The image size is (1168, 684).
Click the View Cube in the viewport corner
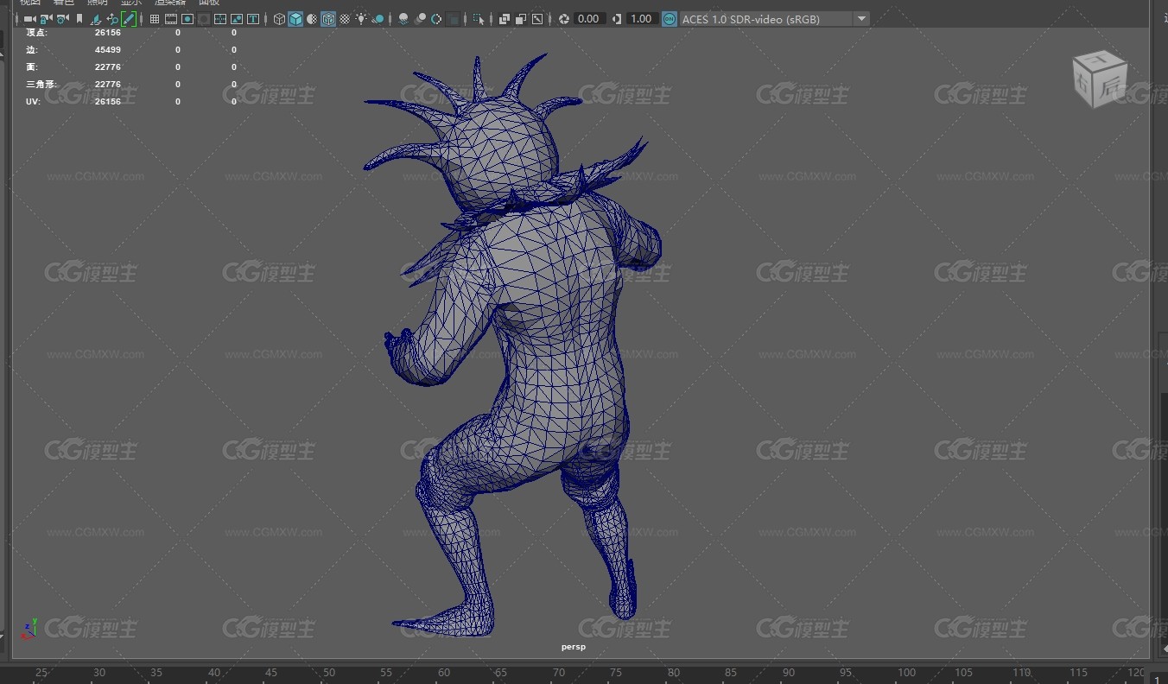coord(1099,79)
